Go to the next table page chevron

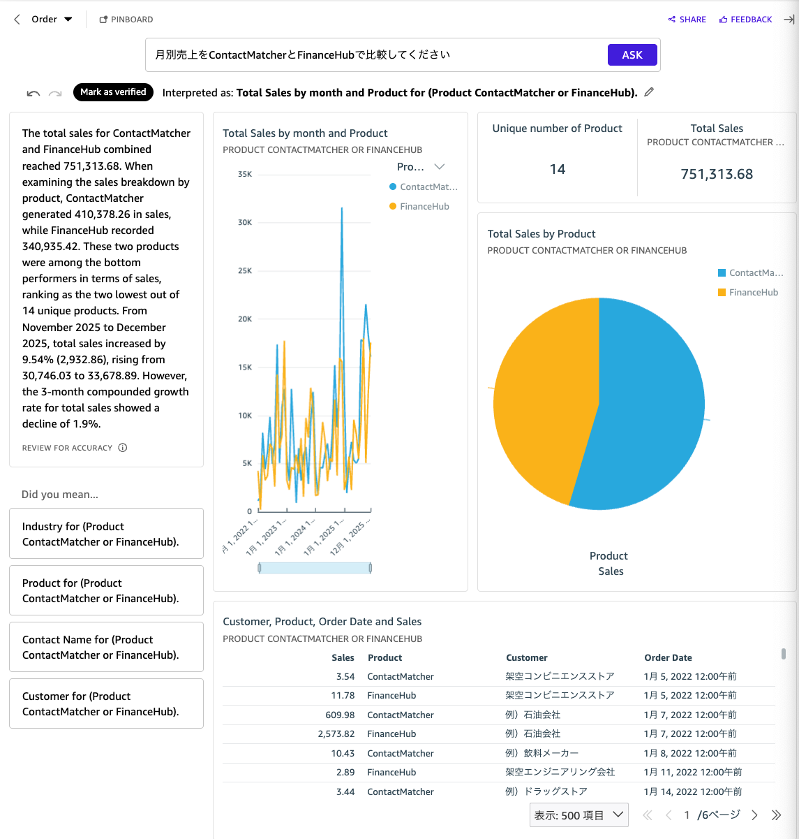pyautogui.click(x=754, y=815)
